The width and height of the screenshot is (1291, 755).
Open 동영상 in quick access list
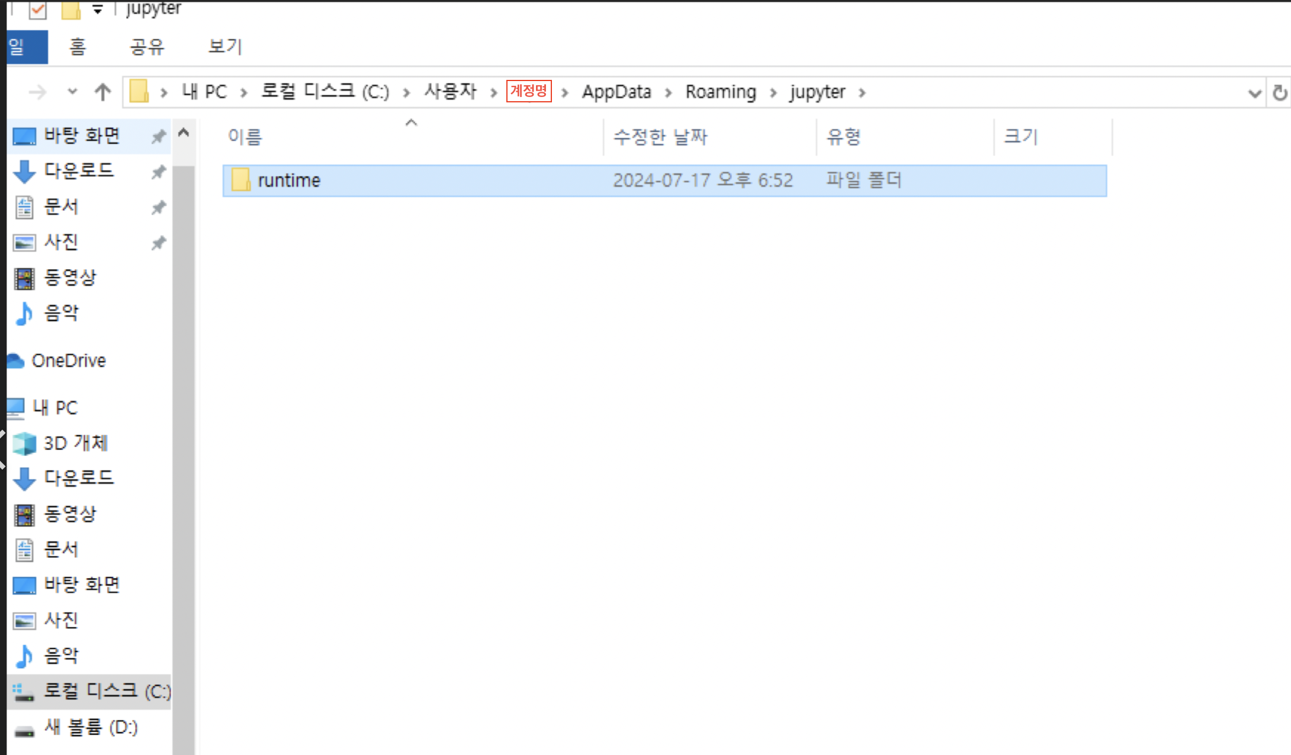point(70,278)
